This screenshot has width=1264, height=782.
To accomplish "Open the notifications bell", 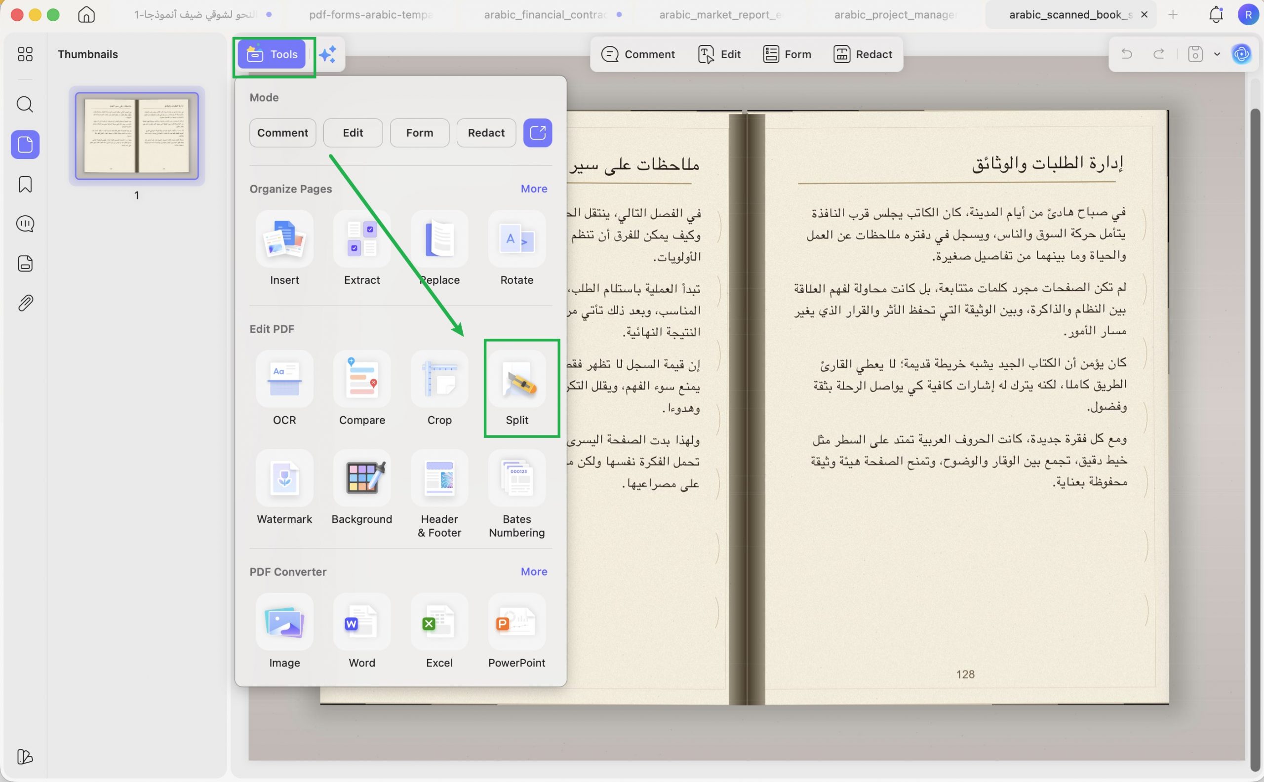I will click(1216, 14).
